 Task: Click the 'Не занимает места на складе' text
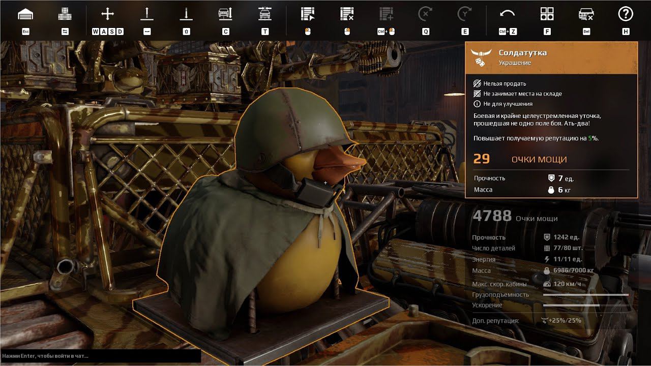(x=523, y=94)
